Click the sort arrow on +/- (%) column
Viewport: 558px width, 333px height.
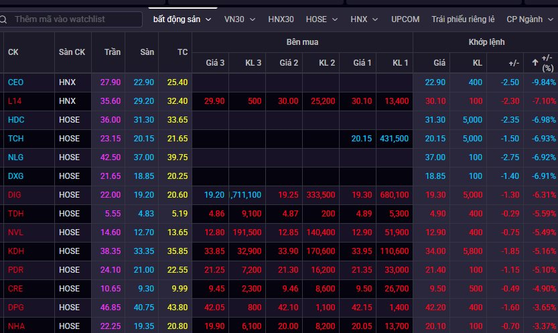point(535,62)
